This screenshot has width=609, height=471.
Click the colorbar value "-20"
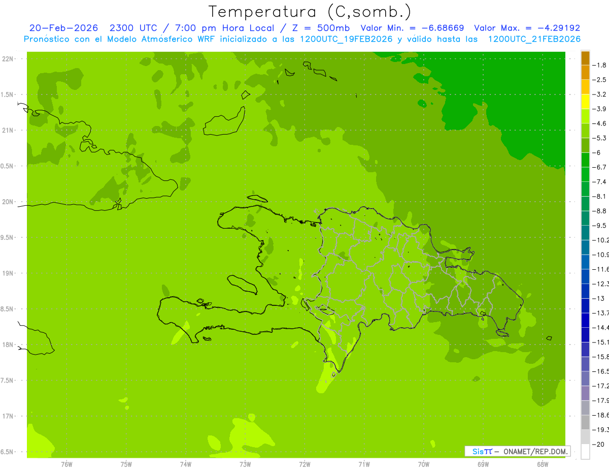(x=599, y=444)
